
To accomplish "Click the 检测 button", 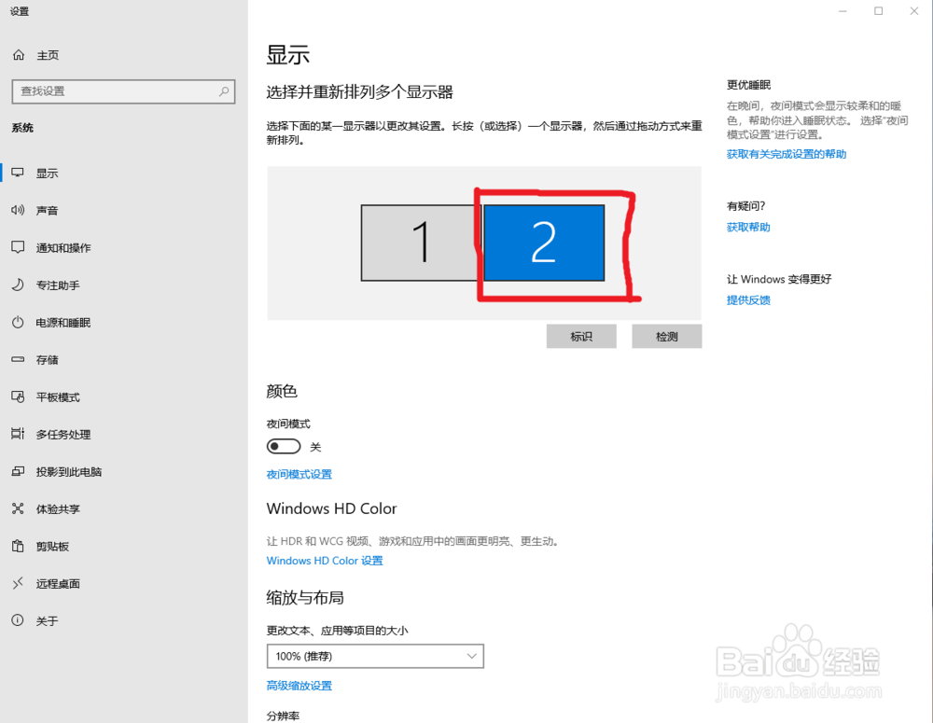I will [x=667, y=336].
